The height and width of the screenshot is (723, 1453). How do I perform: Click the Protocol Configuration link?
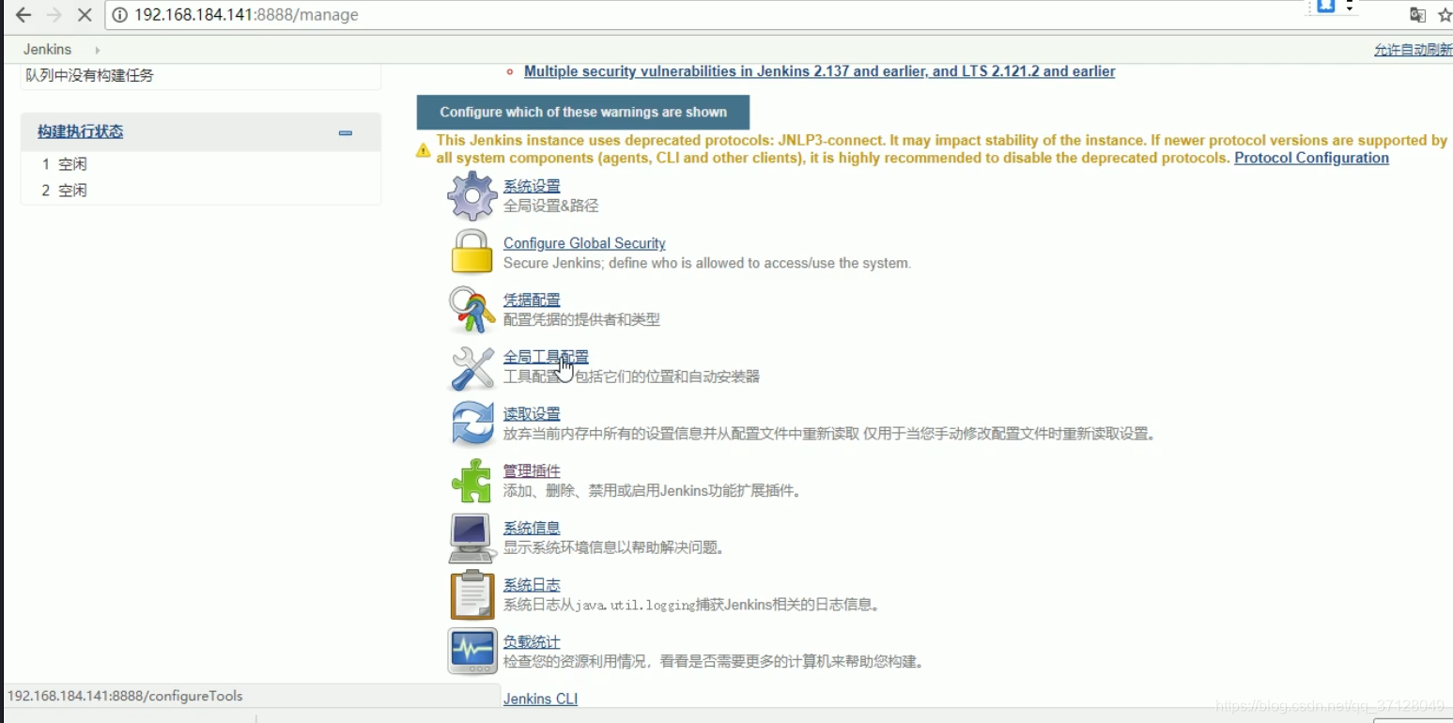pos(1311,158)
